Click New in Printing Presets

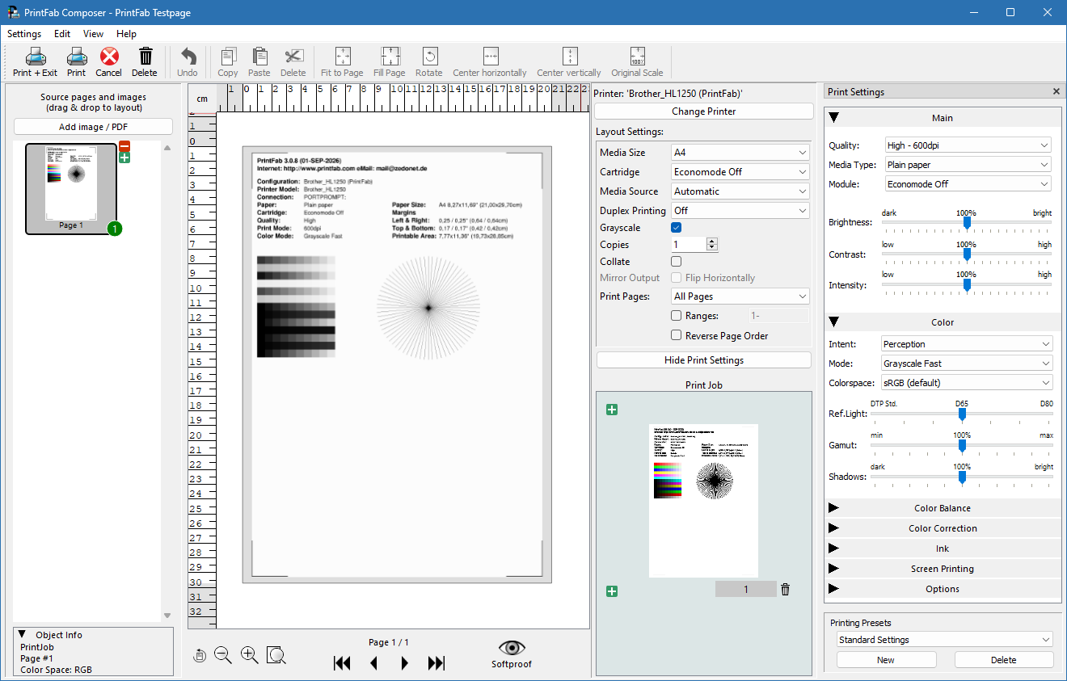[886, 660]
